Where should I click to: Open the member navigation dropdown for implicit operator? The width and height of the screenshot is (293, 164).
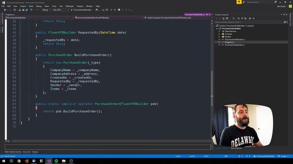[x=177, y=18]
